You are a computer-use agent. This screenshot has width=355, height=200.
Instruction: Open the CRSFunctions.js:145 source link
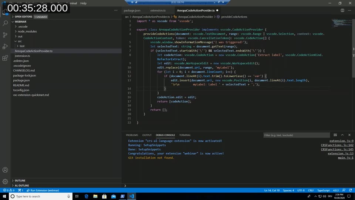pos(337,149)
